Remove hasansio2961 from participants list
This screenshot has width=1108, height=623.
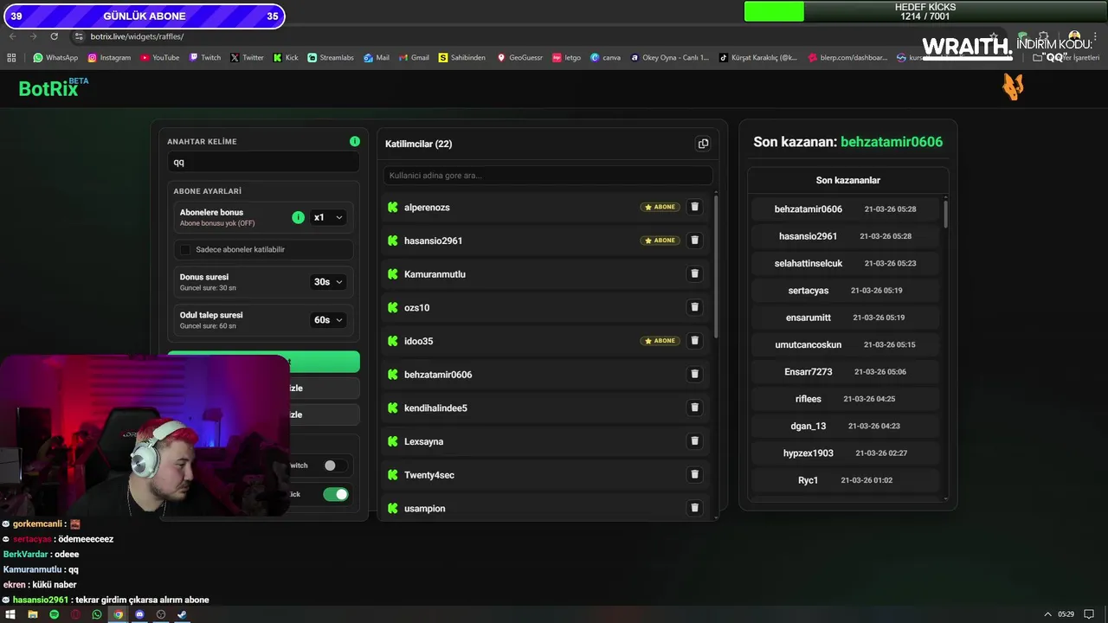pyautogui.click(x=694, y=241)
